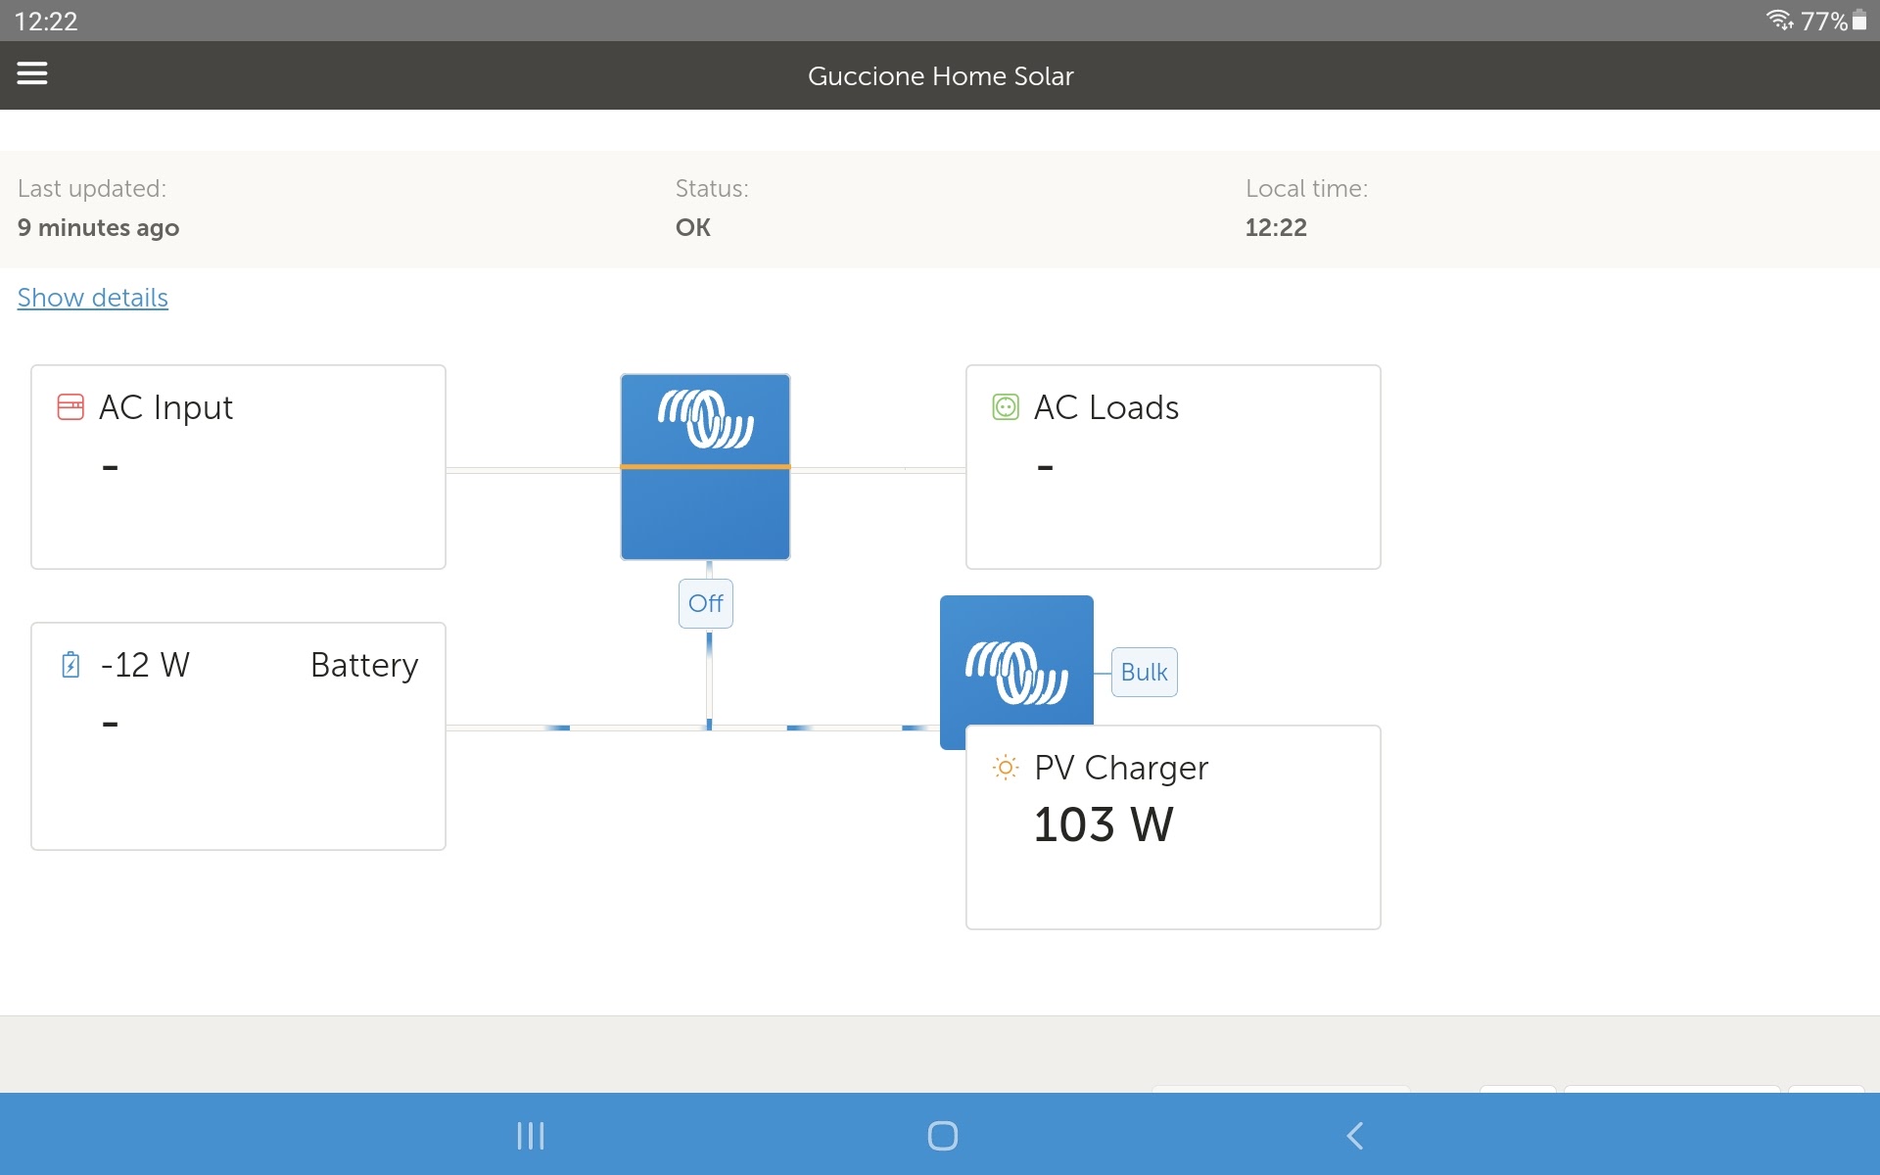Screen dimensions: 1880x1175
Task: Tap the Android back arrow
Action: pyautogui.click(x=1355, y=1136)
